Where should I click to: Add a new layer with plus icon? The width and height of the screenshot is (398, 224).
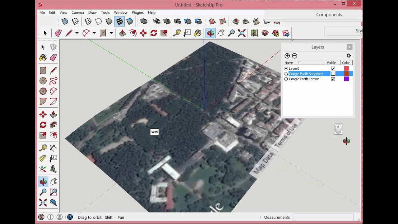(x=287, y=56)
